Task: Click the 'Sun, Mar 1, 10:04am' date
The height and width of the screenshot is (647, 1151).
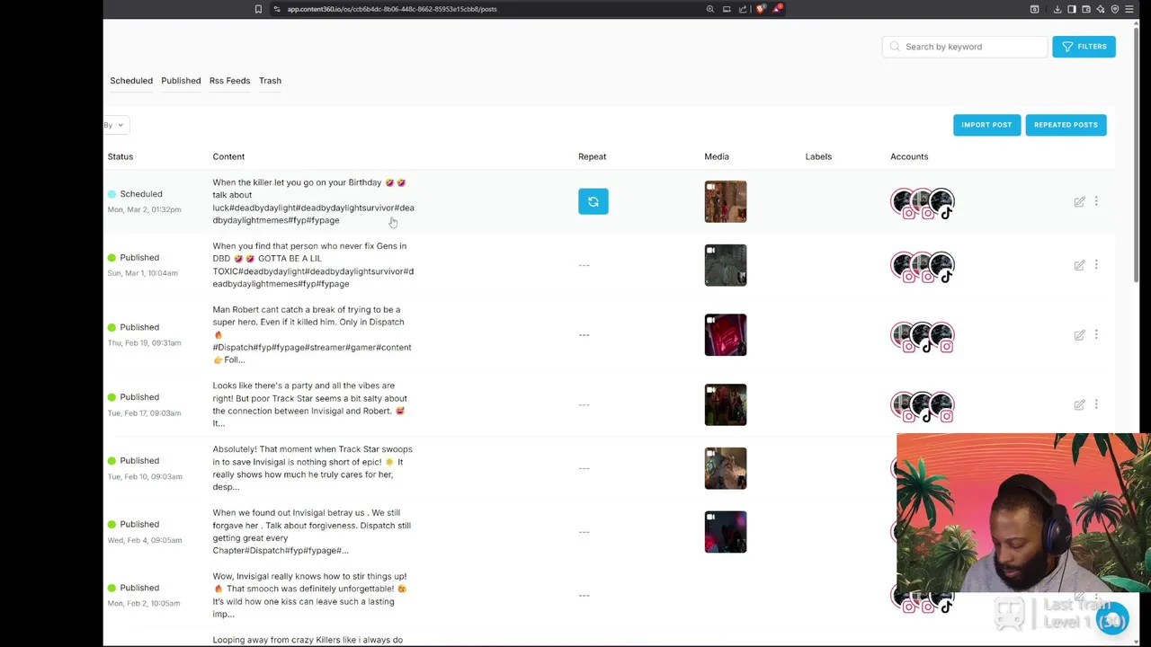Action: [142, 273]
